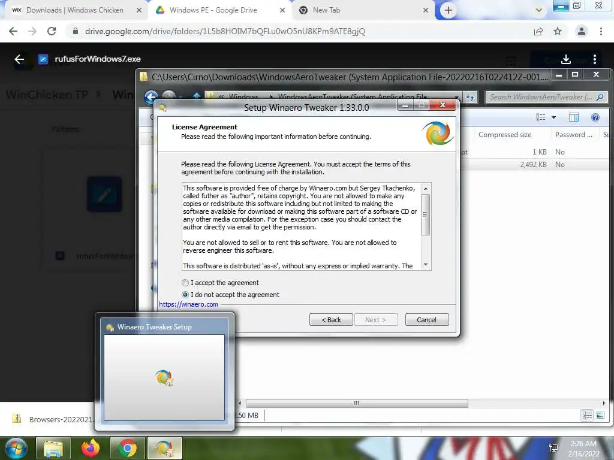The height and width of the screenshot is (460, 614).
Task: Click the Explorer change view icon
Action: coord(541,117)
